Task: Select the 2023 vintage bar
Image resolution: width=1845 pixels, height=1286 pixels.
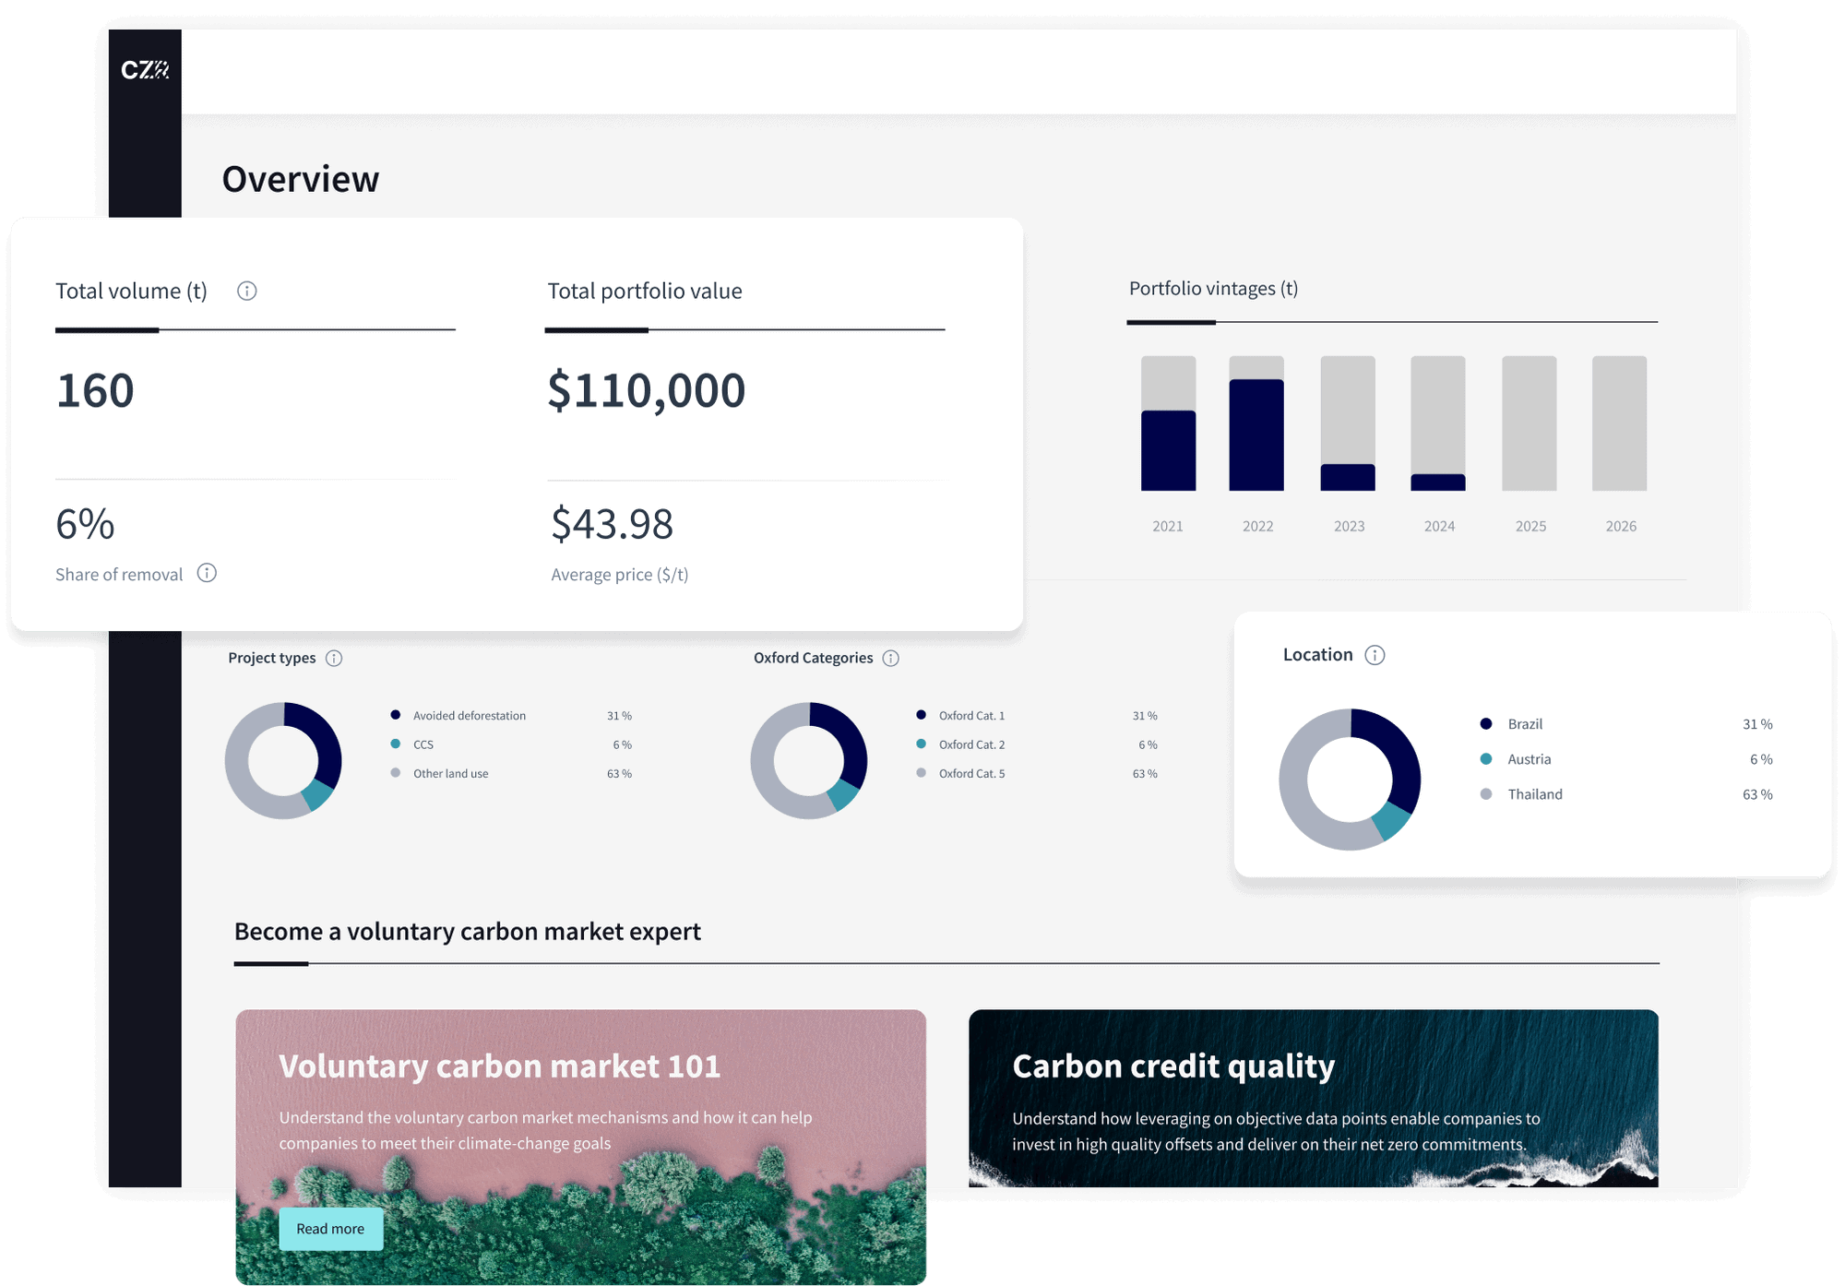Action: pyautogui.click(x=1348, y=476)
